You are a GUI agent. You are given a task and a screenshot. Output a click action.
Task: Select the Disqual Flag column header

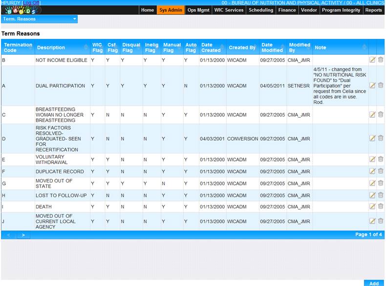(131, 47)
